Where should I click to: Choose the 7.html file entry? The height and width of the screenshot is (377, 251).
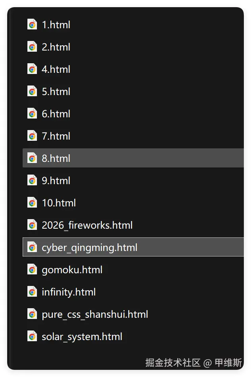[x=56, y=136]
